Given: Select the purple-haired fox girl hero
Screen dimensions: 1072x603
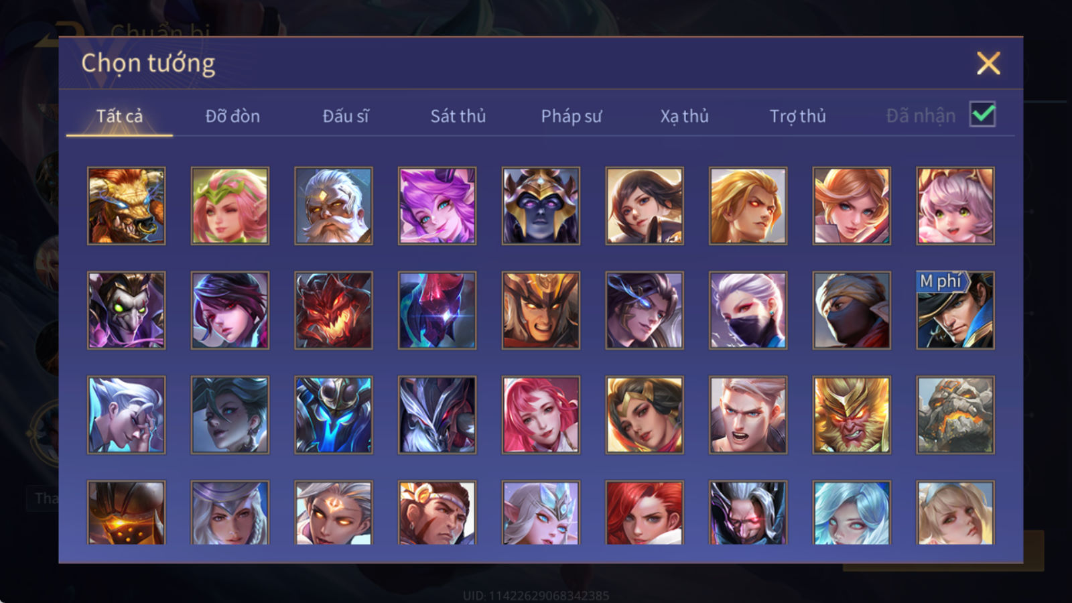Looking at the screenshot, I should (x=437, y=206).
